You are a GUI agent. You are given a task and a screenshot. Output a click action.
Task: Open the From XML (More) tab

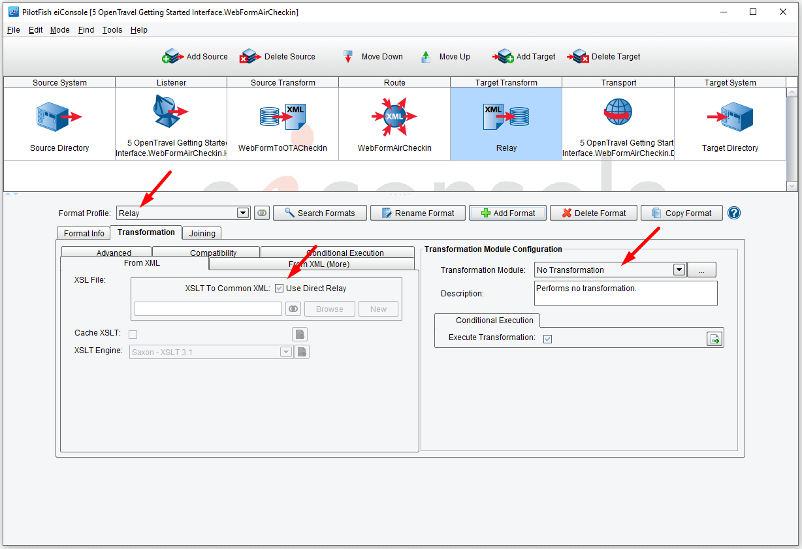coord(312,264)
